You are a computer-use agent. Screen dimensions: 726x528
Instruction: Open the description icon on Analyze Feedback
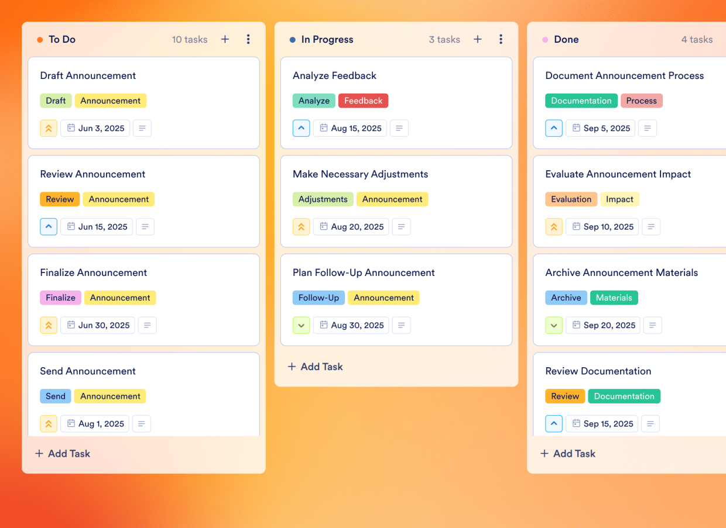pyautogui.click(x=399, y=128)
